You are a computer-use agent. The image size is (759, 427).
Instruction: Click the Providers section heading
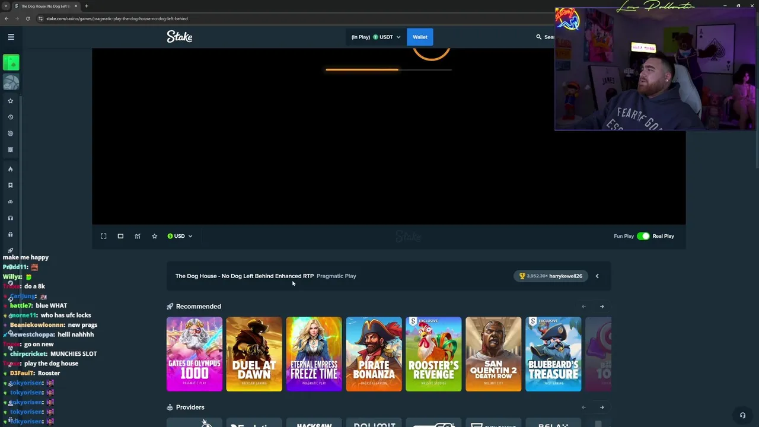(x=190, y=407)
